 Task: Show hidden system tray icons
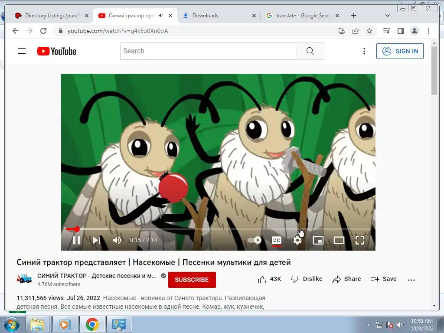(x=369, y=325)
